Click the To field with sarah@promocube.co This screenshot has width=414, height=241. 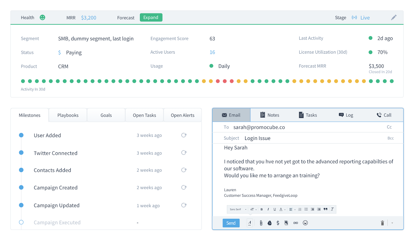coord(308,127)
